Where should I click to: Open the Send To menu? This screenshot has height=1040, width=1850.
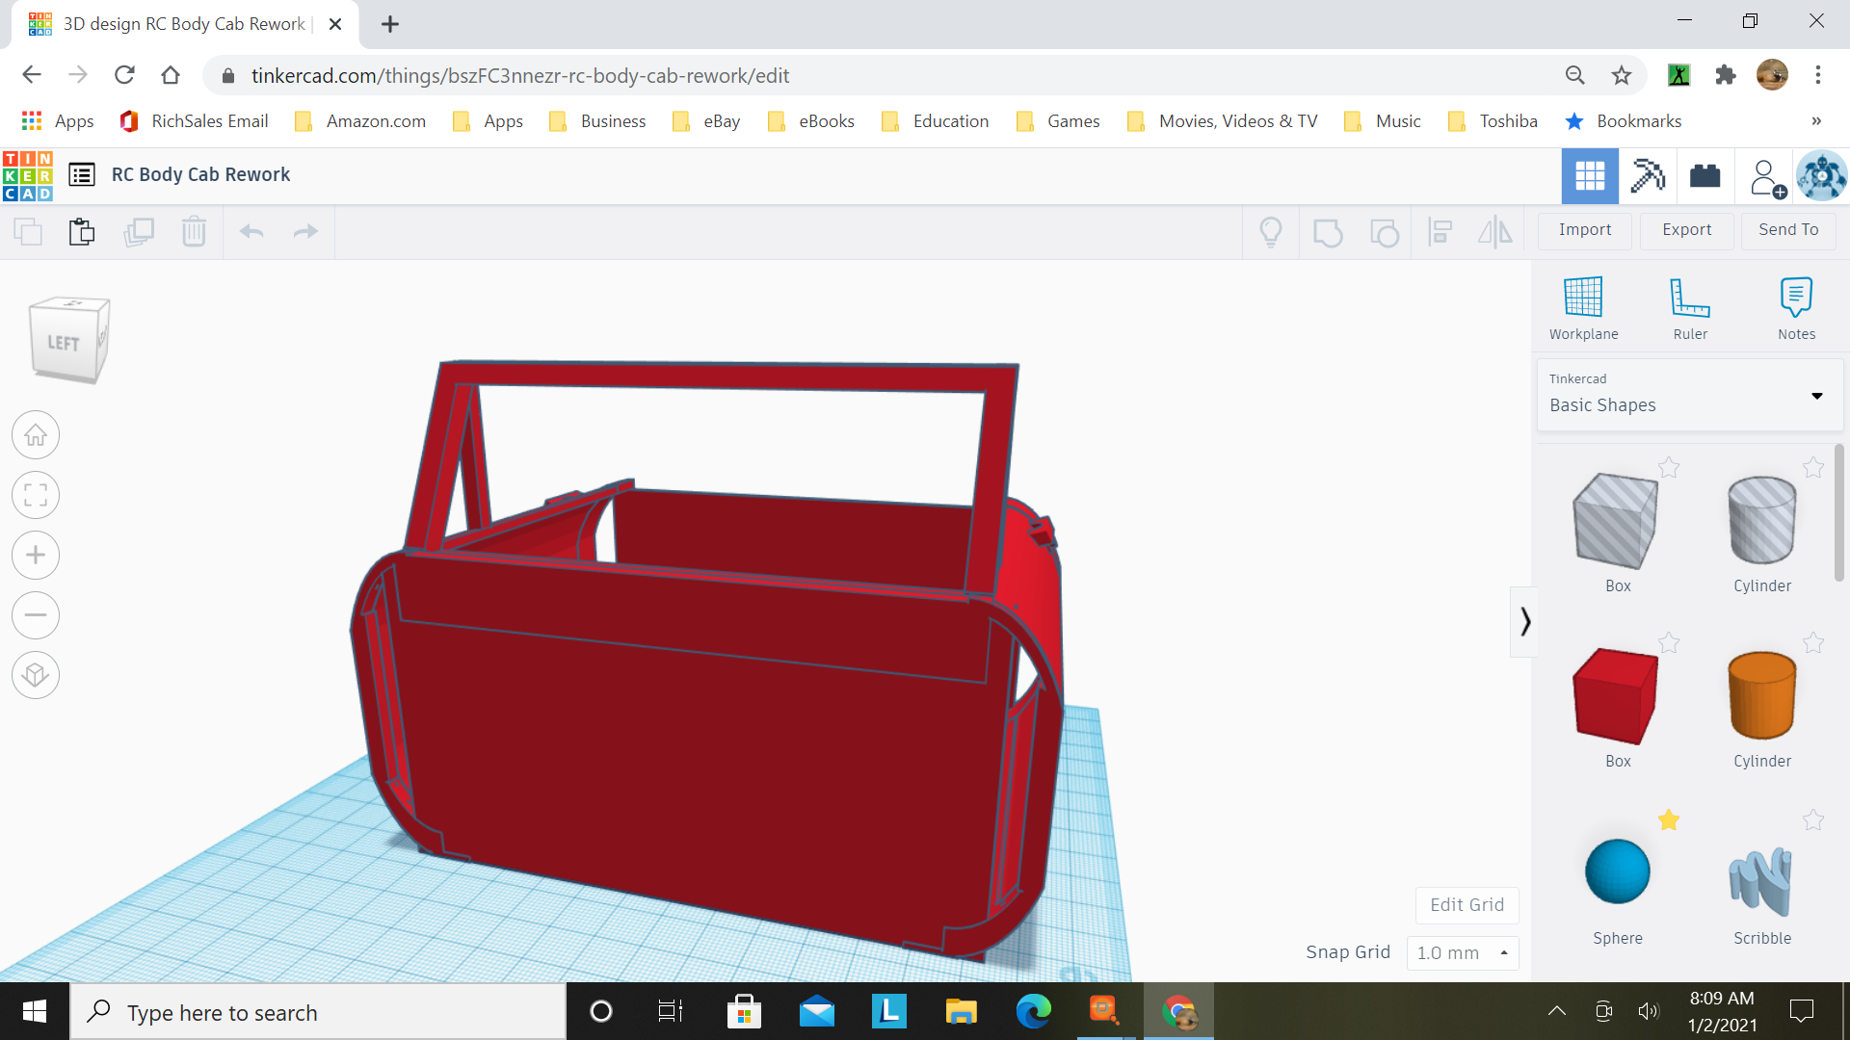tap(1787, 230)
